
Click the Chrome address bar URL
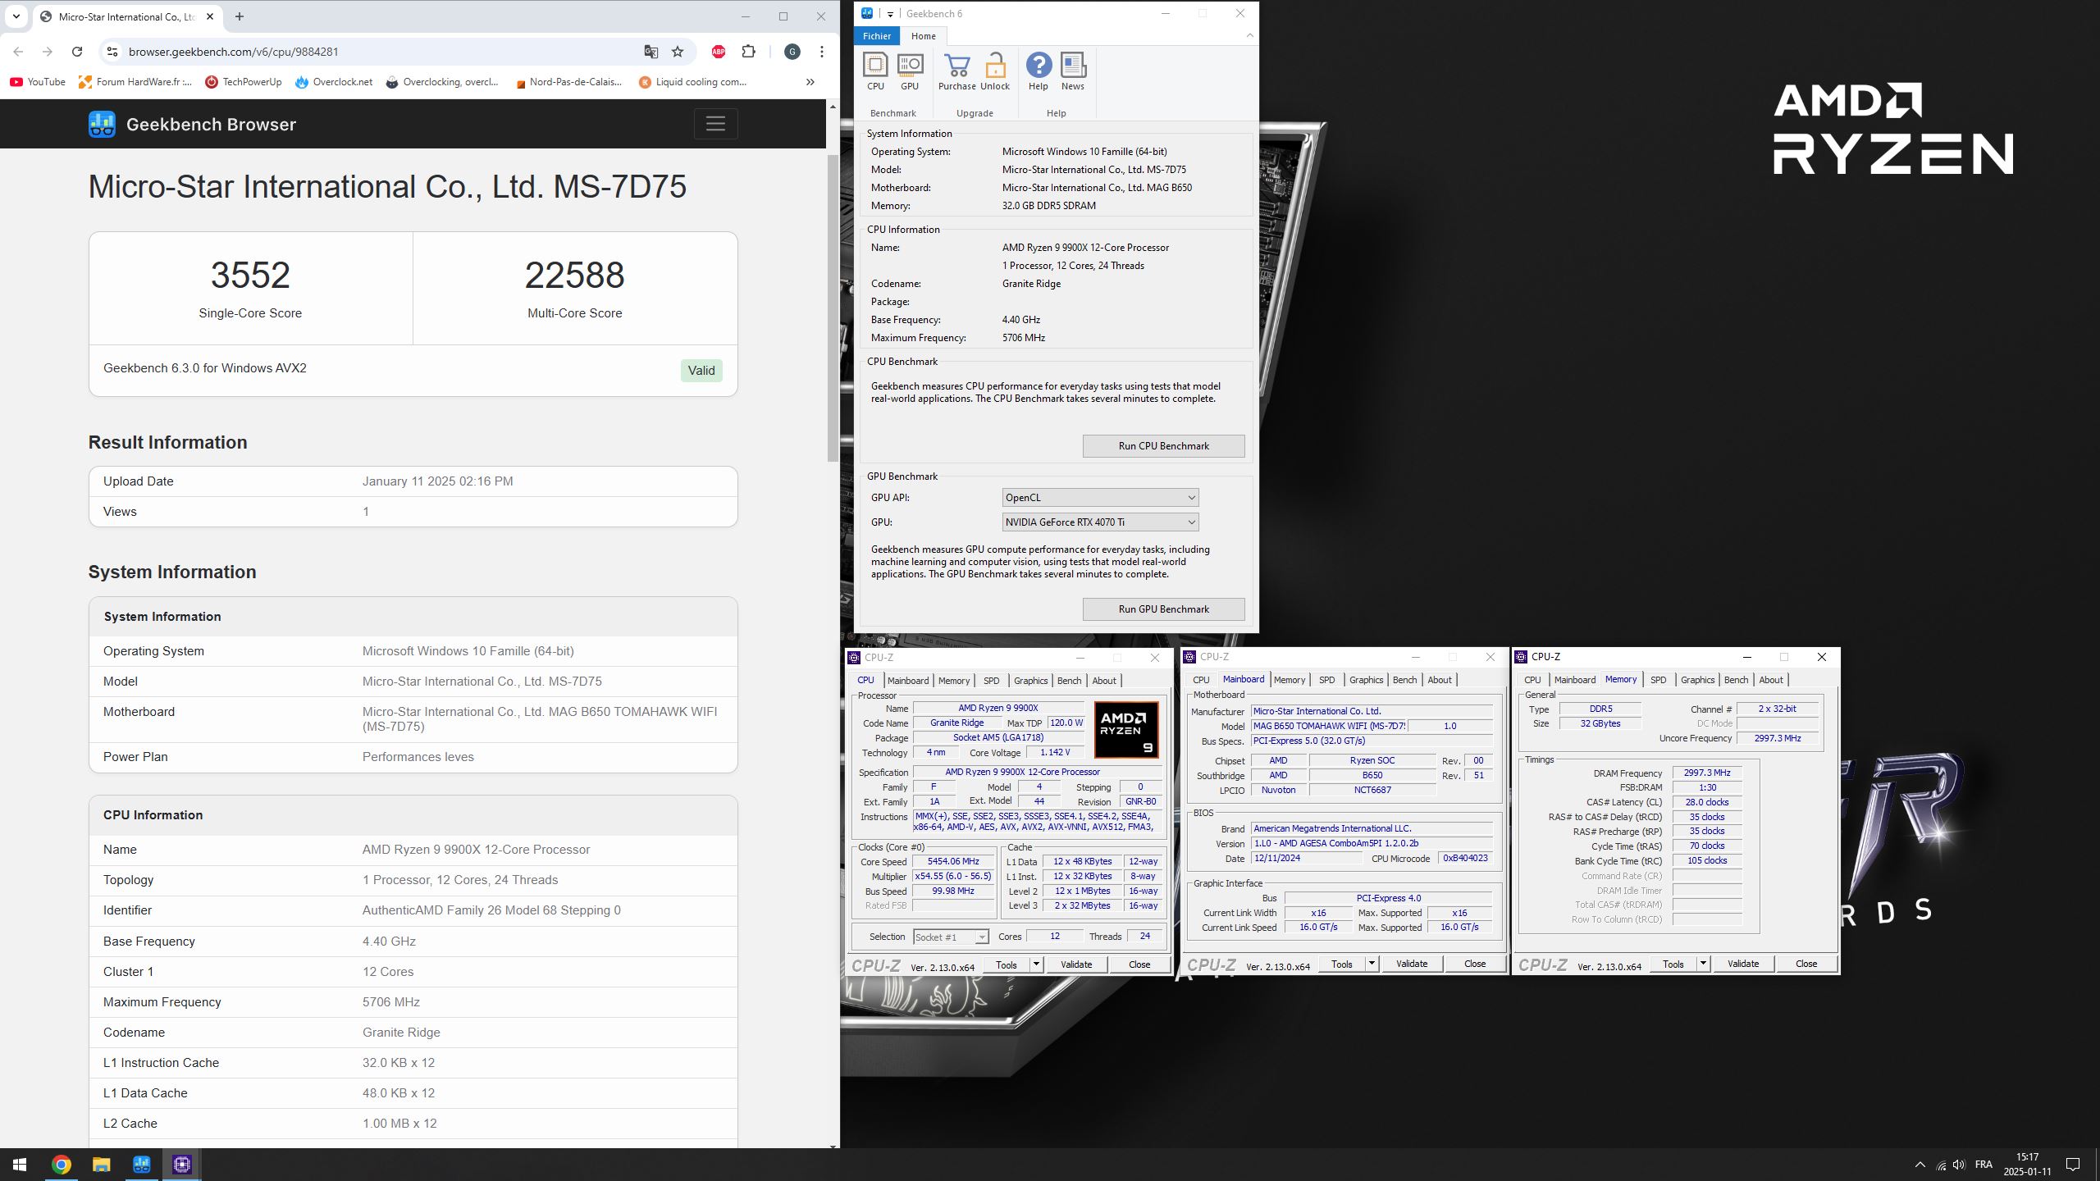click(x=234, y=52)
